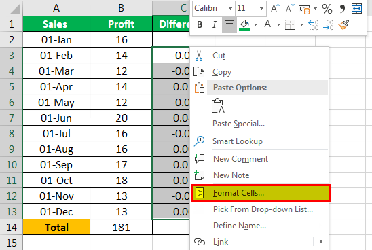The width and height of the screenshot is (372, 250).
Task: Click the New Comment bubble icon
Action: click(x=200, y=158)
